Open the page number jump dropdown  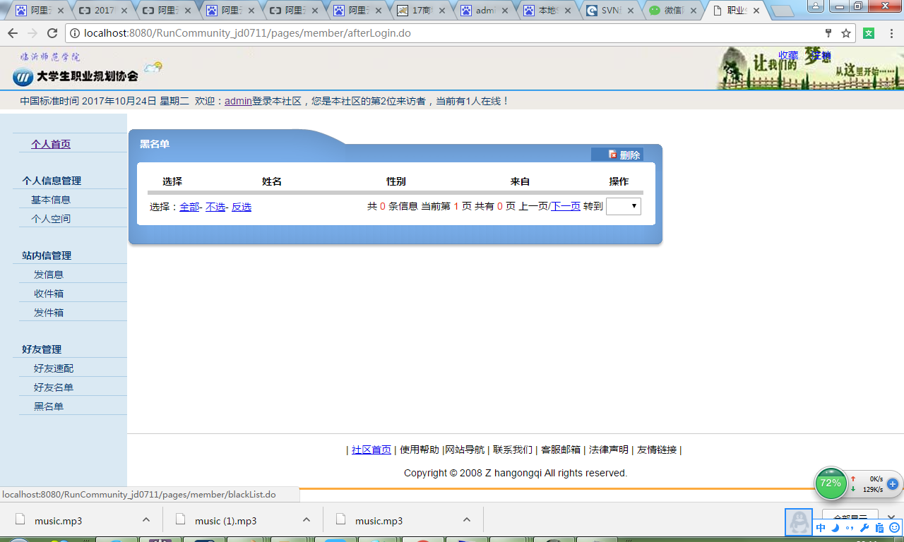coord(623,206)
